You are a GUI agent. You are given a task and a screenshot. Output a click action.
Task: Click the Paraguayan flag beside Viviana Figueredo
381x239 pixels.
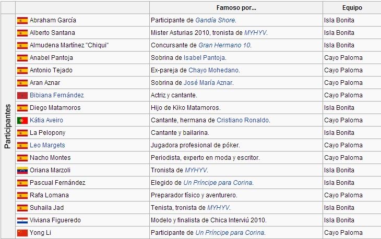(22, 220)
